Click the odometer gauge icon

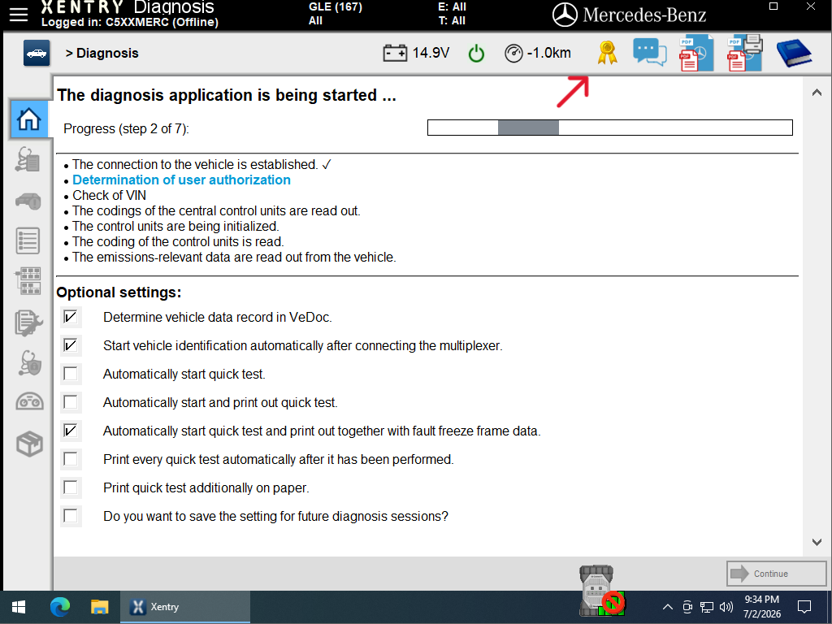[x=513, y=54]
